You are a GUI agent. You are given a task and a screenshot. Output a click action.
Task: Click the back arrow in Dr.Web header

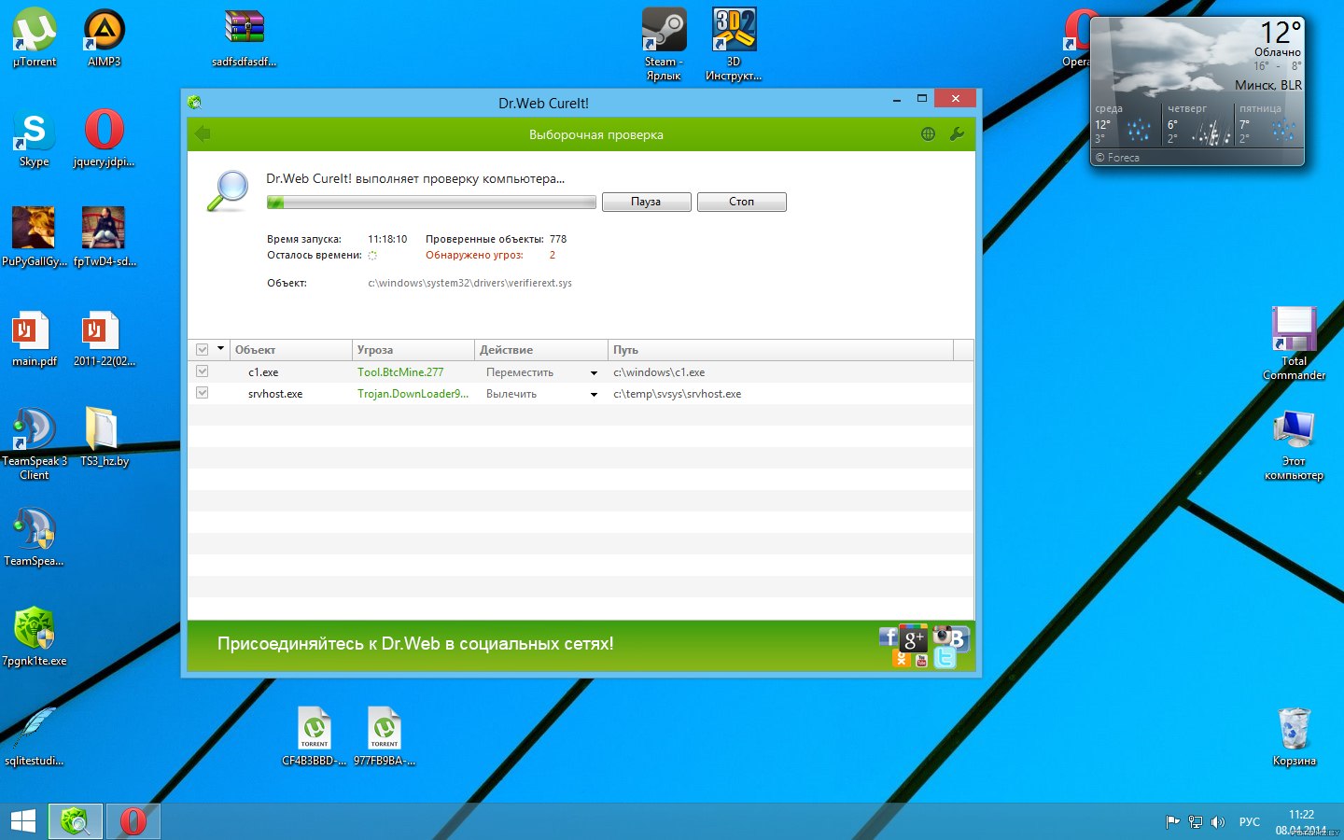[203, 134]
